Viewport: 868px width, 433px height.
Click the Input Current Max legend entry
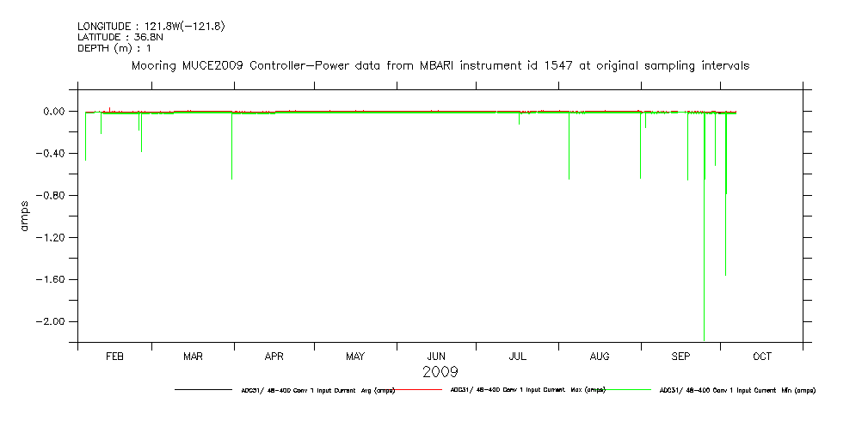coord(525,390)
